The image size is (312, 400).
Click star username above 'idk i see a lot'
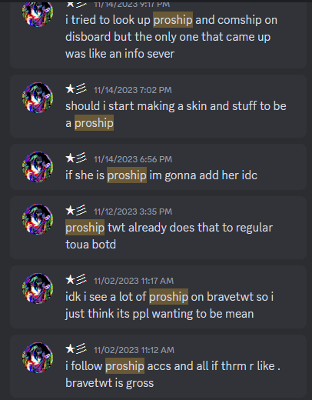(76, 280)
